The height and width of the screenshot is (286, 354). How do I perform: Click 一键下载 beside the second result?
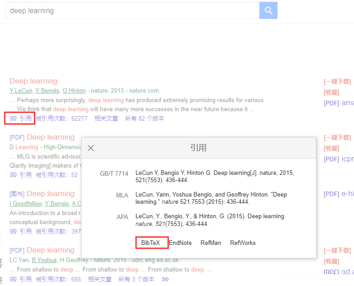click(x=337, y=138)
